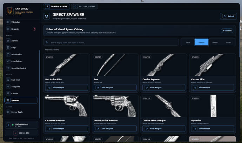
Task: Click the '30 weapons' count badge
Action: 227,31
